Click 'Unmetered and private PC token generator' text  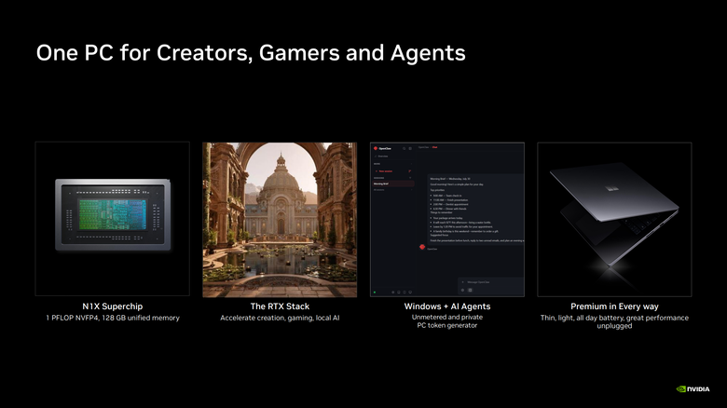pyautogui.click(x=447, y=321)
